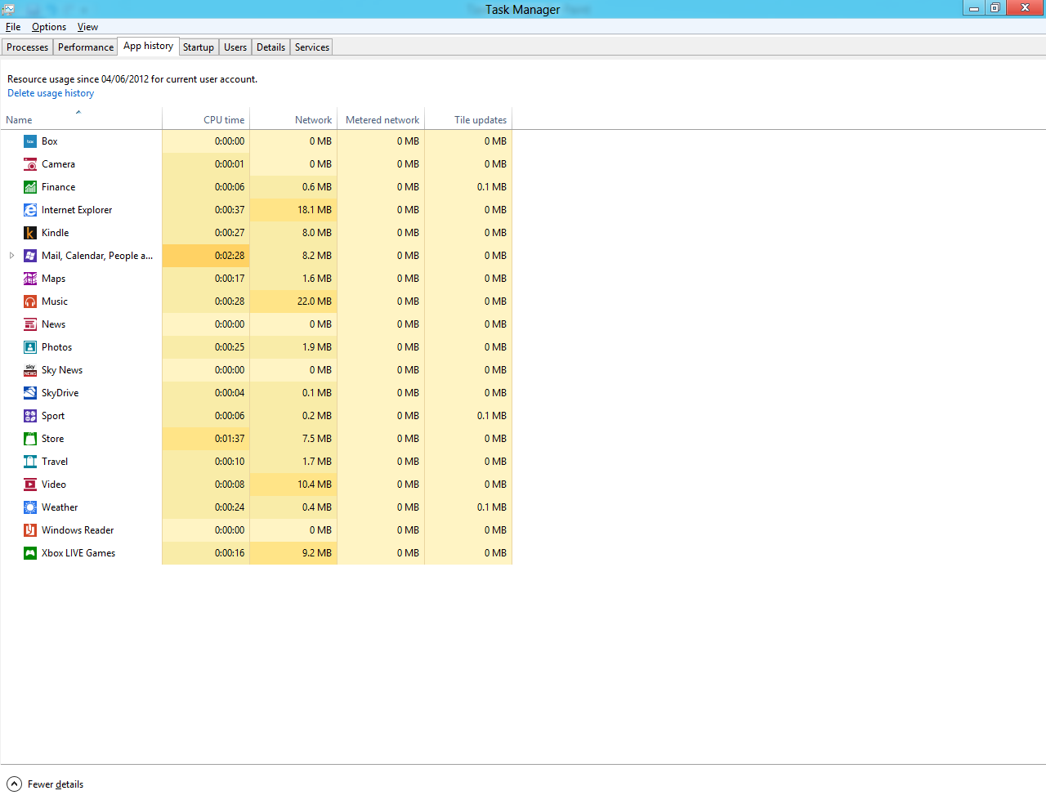
Task: Open the Options menu
Action: coord(49,27)
